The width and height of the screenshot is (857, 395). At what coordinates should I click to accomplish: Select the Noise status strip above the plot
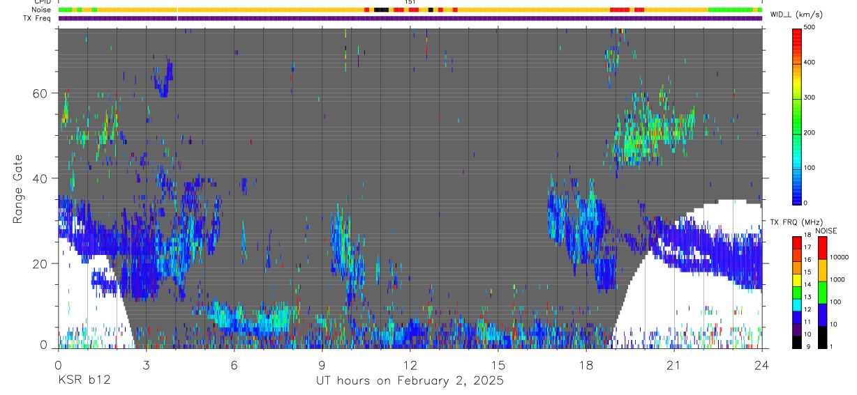410,10
